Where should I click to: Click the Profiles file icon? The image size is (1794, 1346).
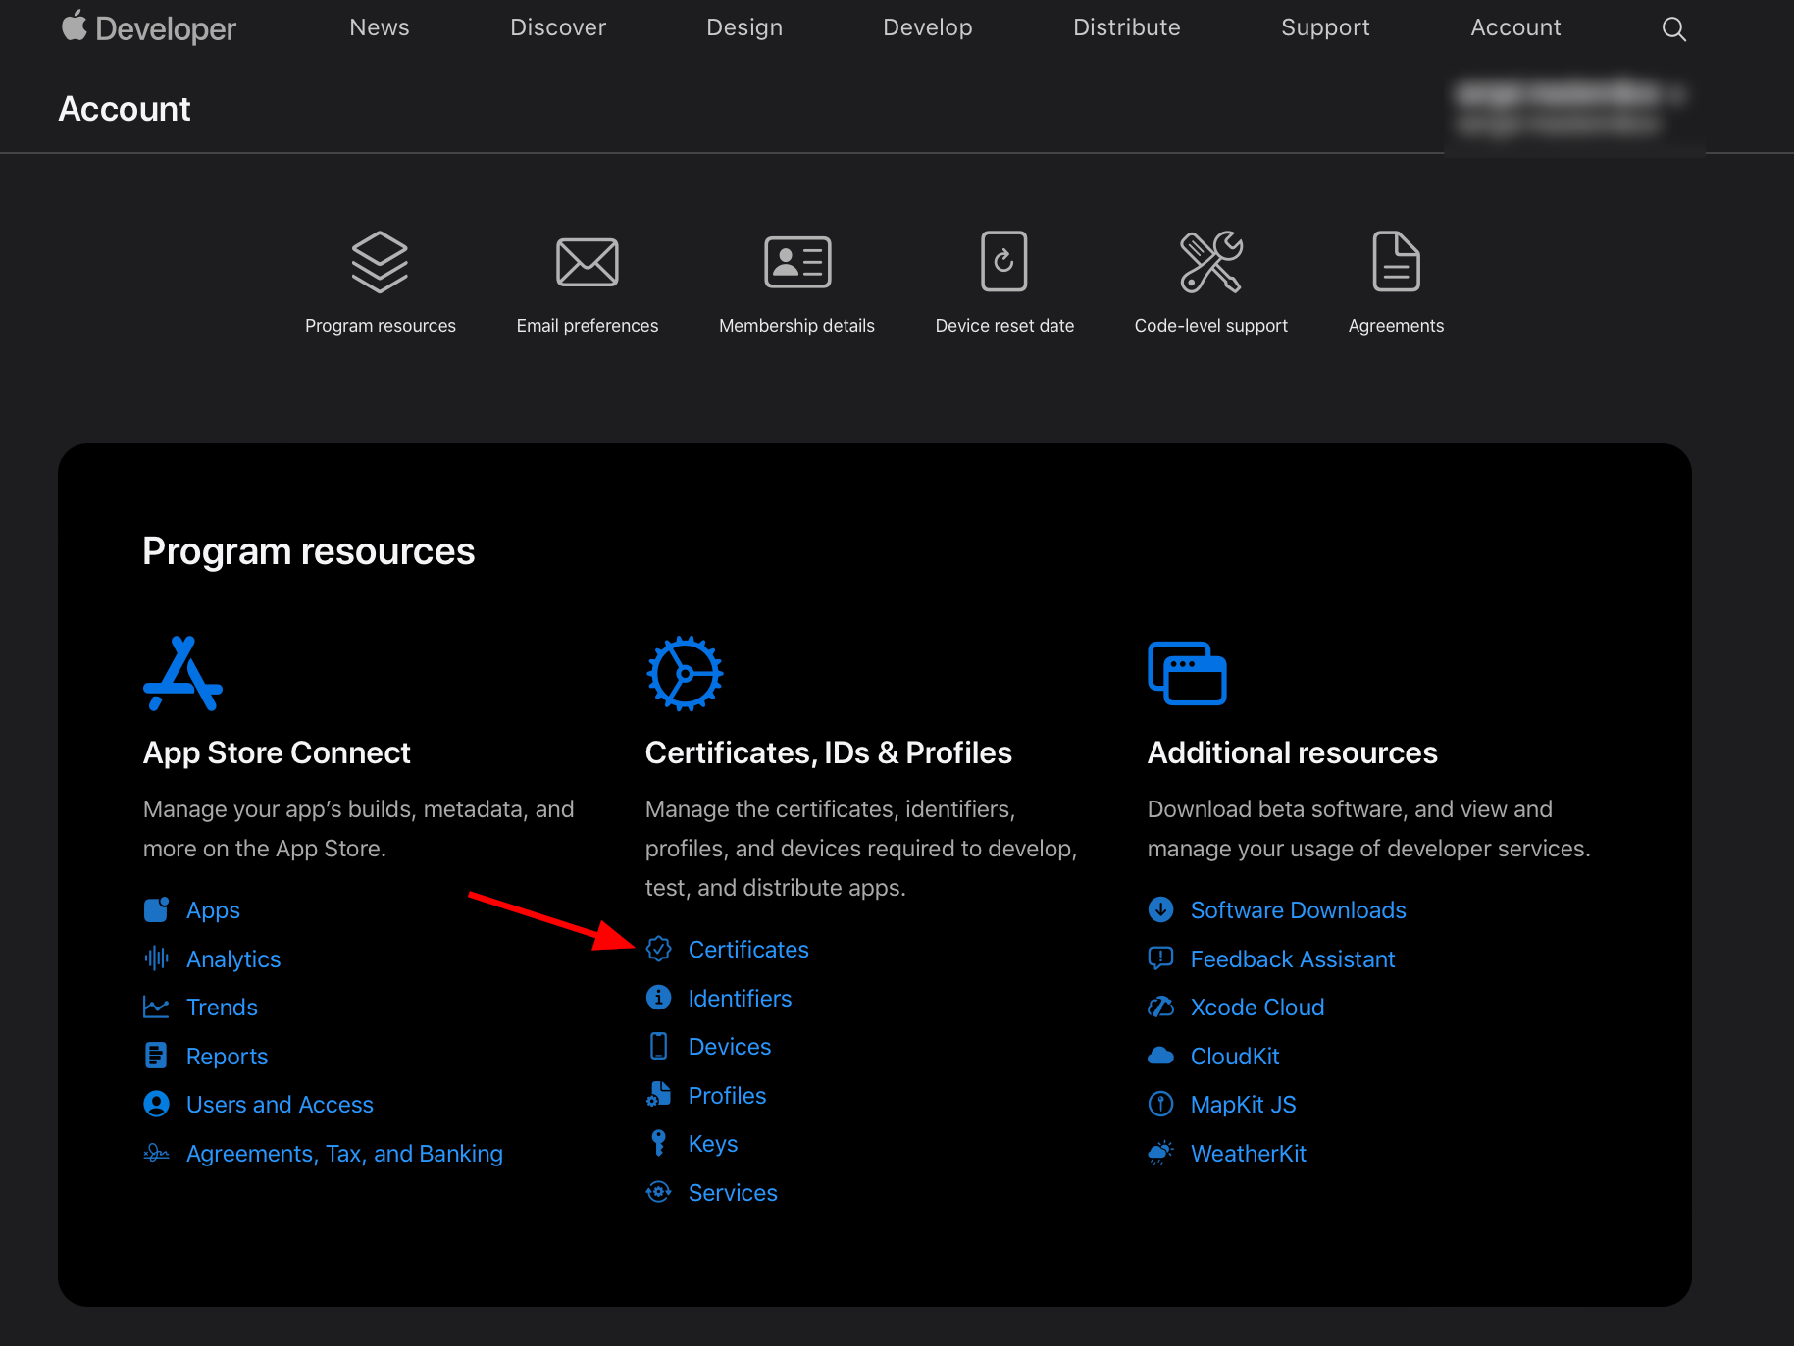[x=659, y=1095]
